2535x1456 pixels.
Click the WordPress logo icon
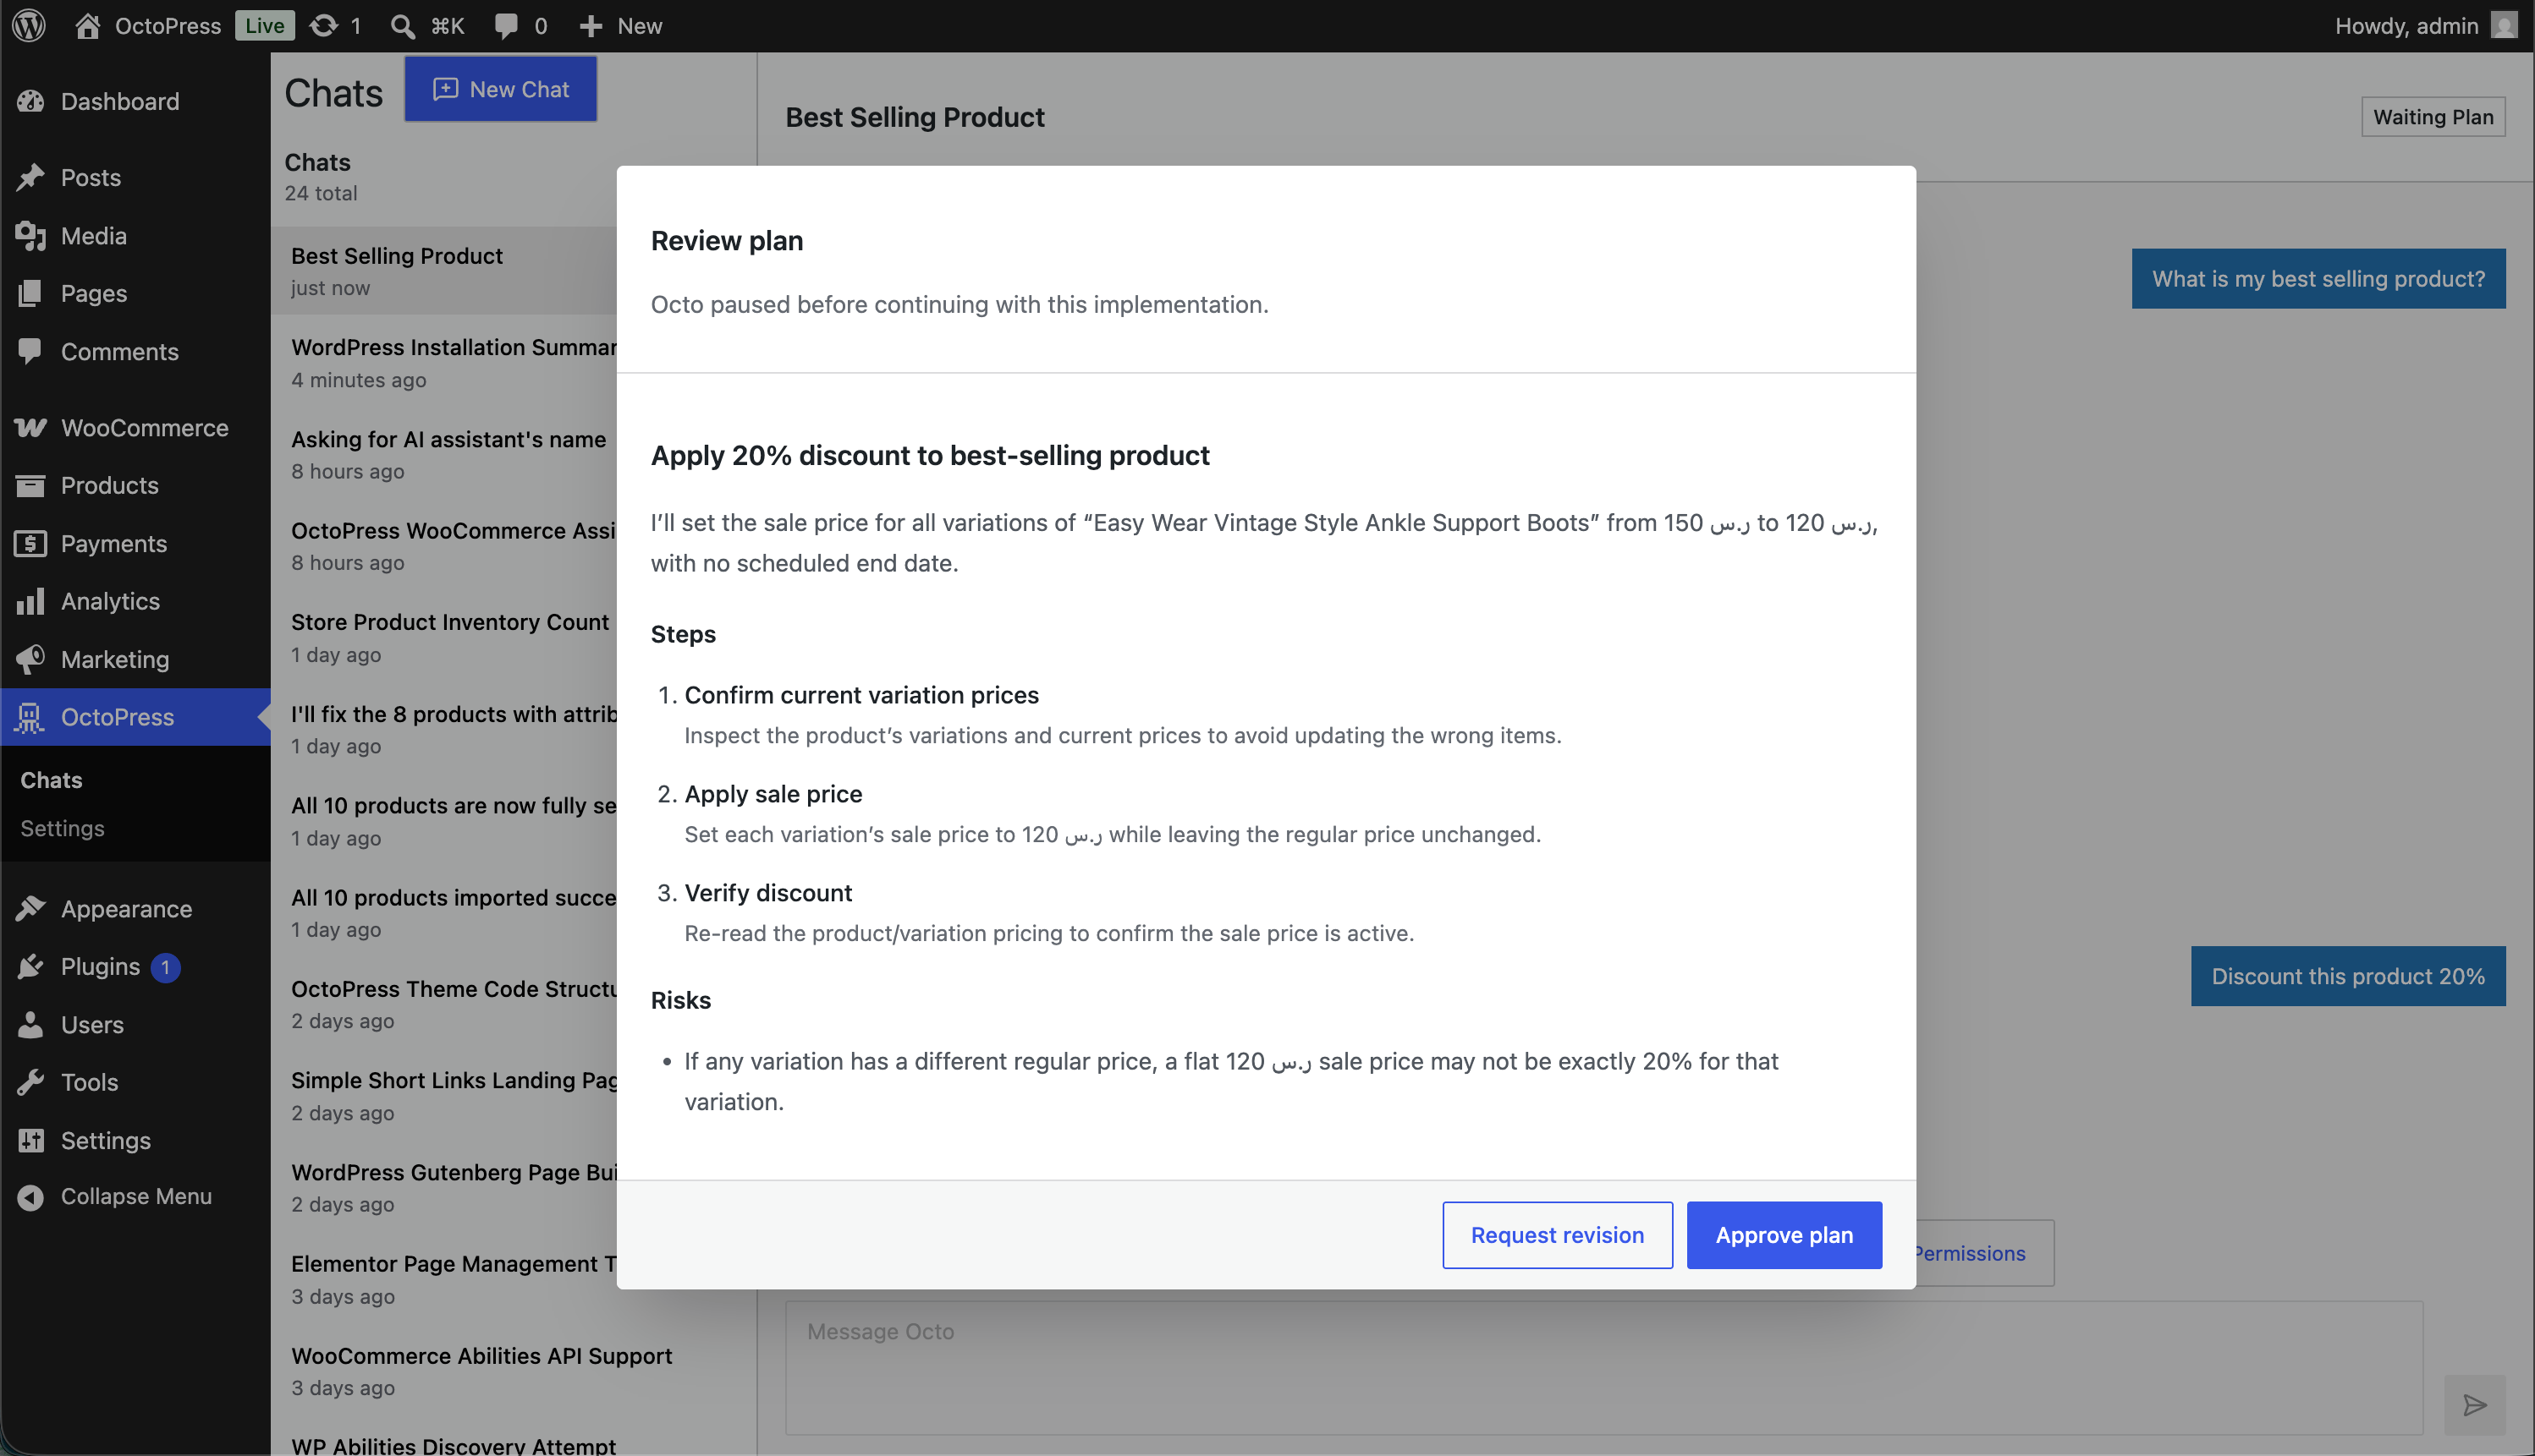point(29,26)
